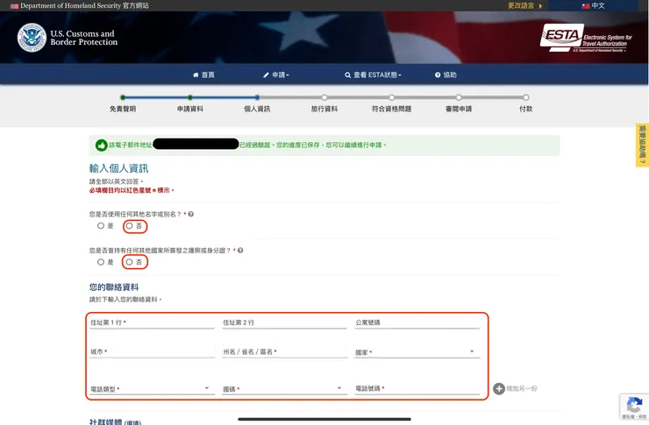
Task: Open the yellow 需要協助嗎 side tab
Action: (642, 145)
